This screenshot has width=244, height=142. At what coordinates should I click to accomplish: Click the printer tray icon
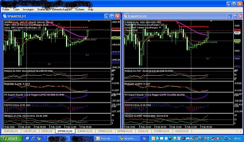[157, 139]
